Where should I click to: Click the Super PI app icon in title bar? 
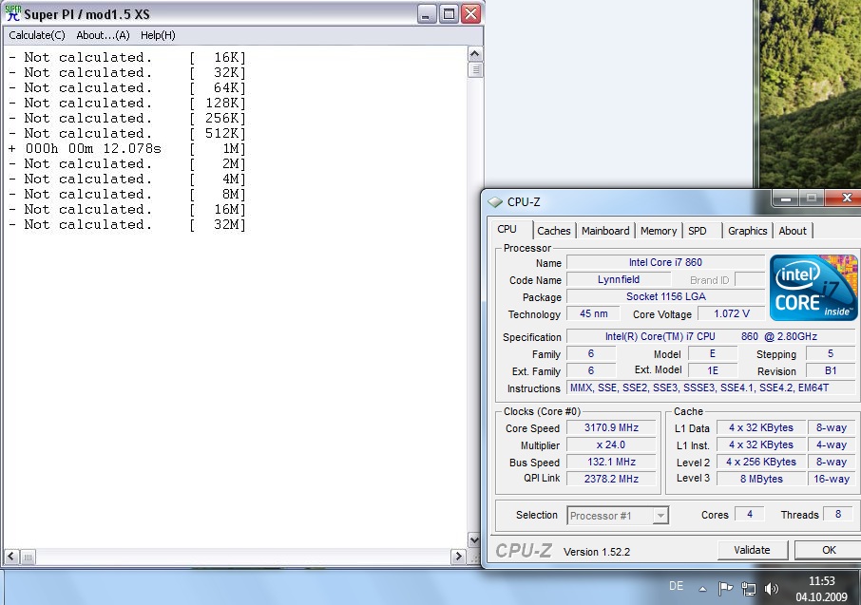click(x=12, y=12)
